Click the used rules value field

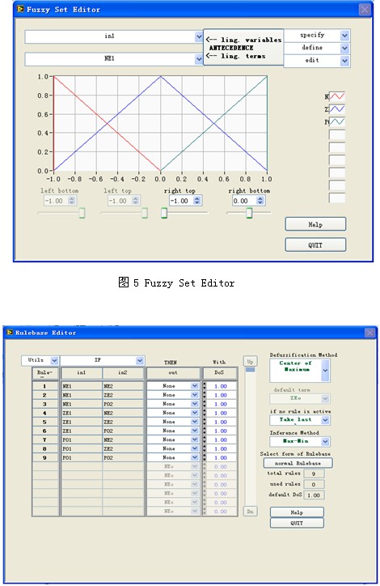[x=314, y=484]
